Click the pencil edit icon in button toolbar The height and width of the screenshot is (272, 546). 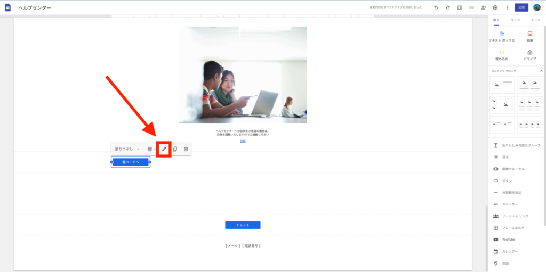coord(164,149)
